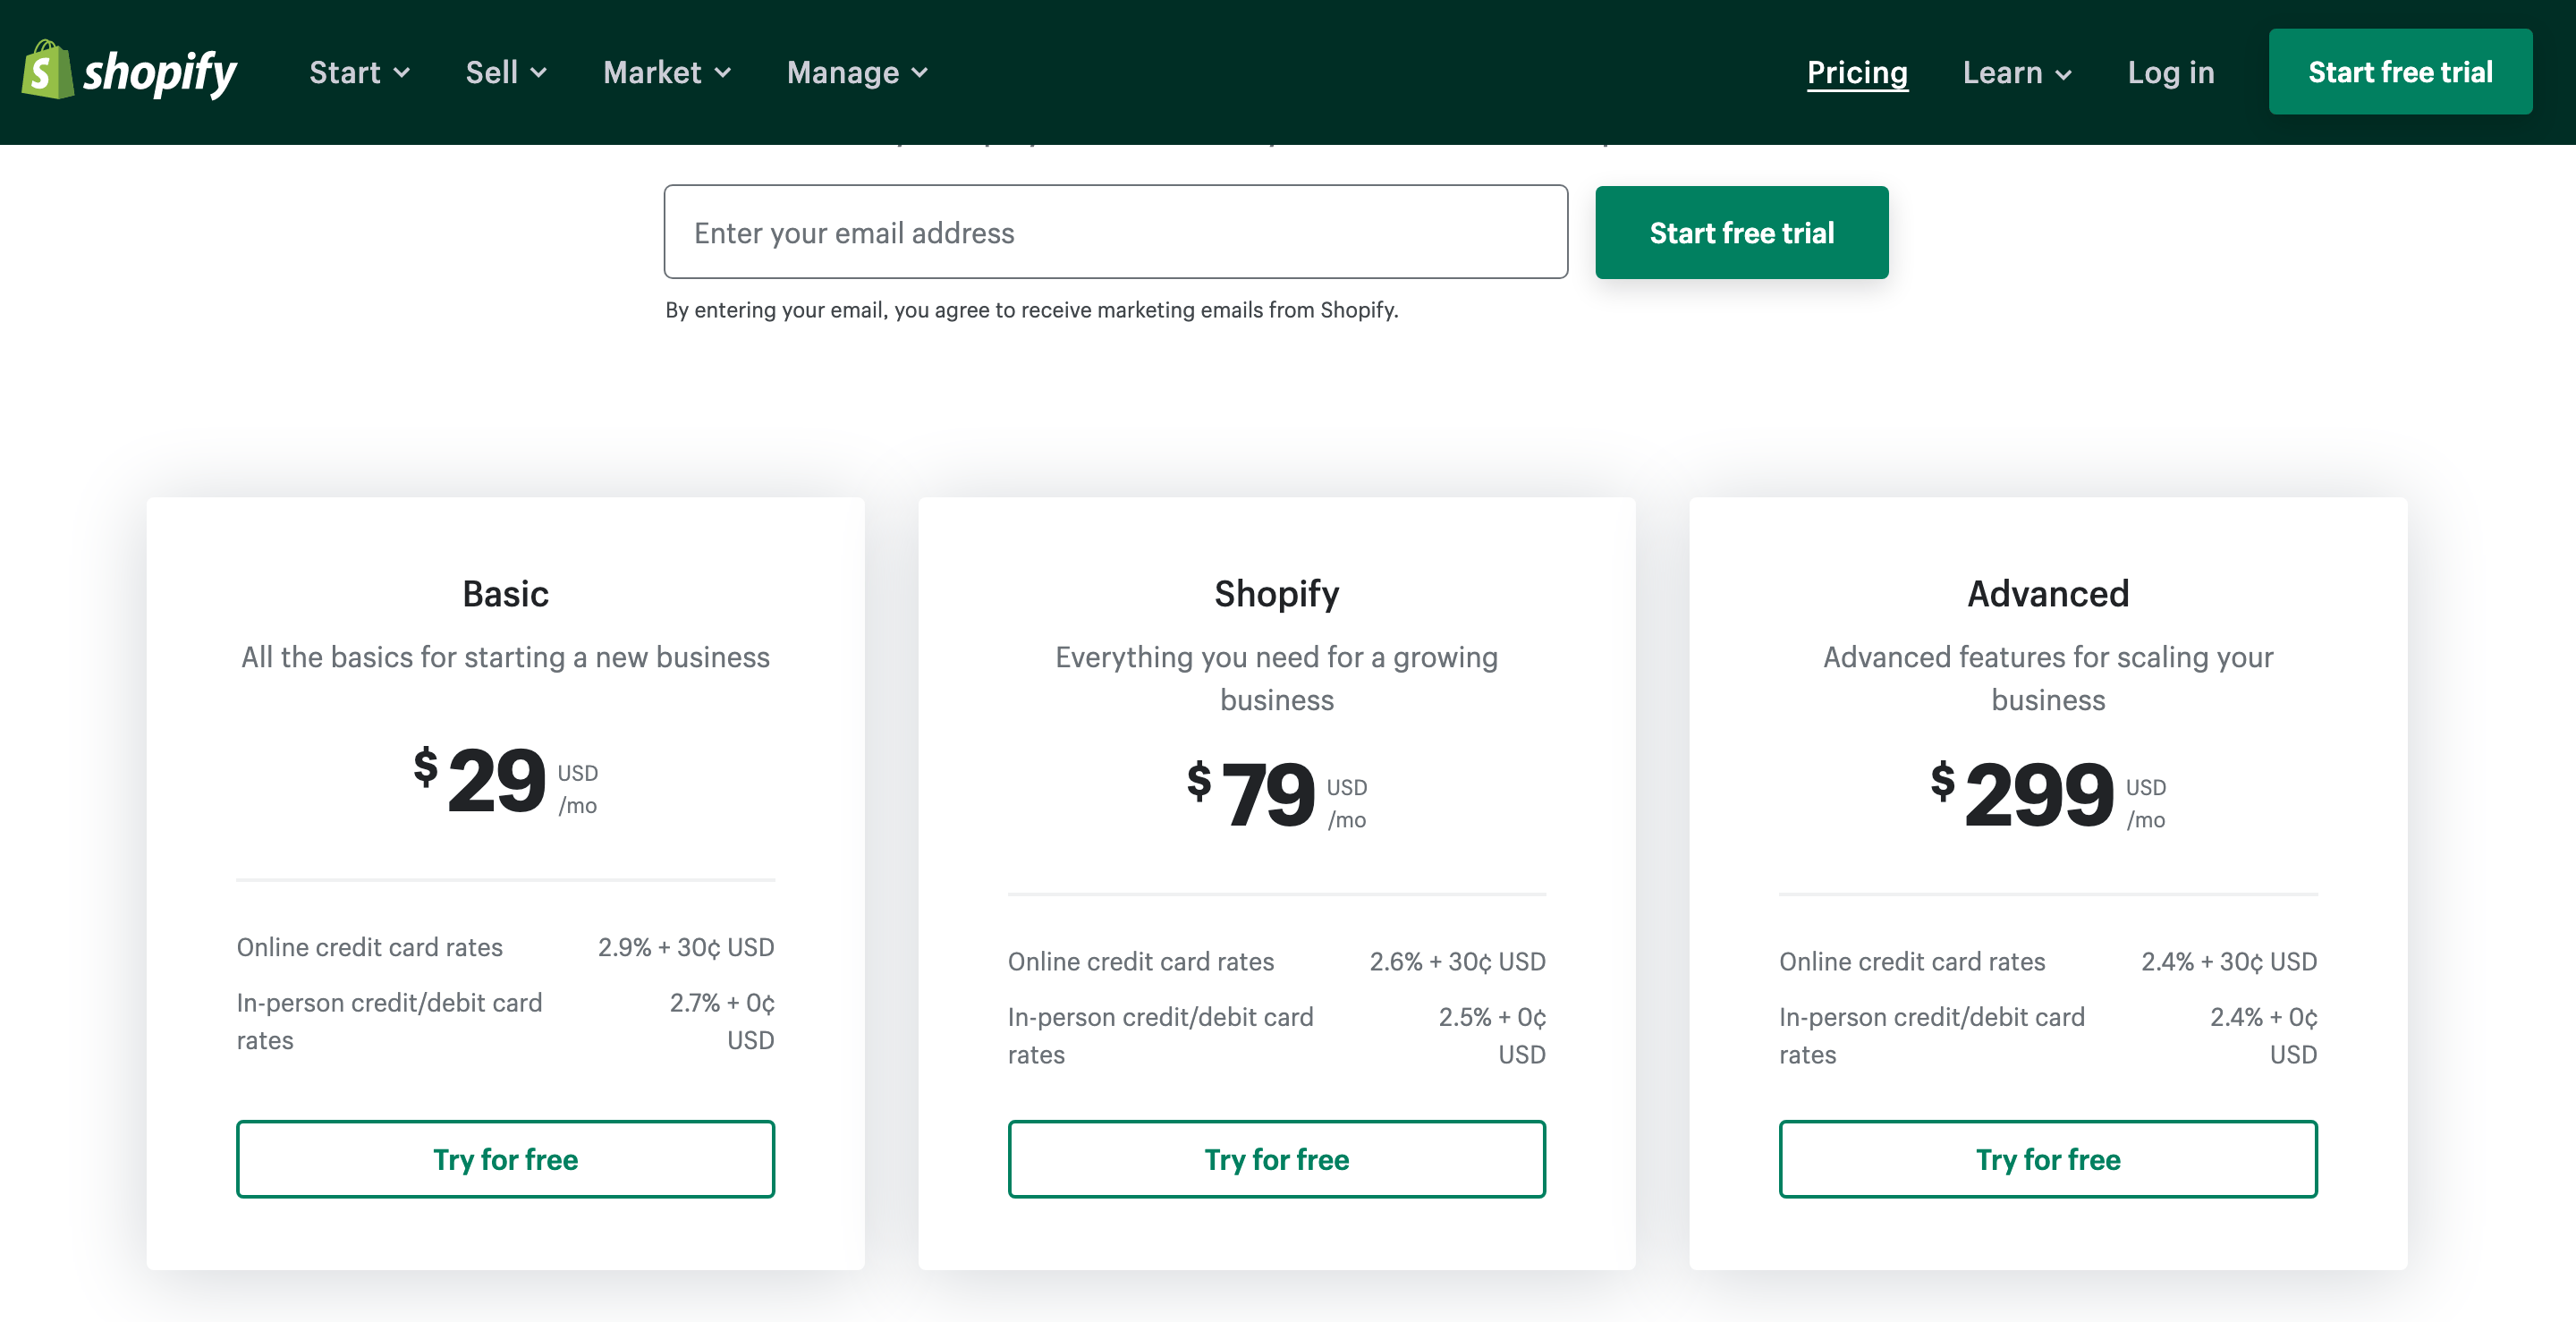
Task: Open the Sell navigation menu
Action: coord(492,72)
